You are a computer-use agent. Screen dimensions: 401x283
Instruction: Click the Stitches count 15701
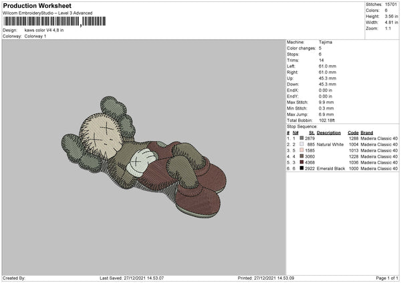pos(391,4)
